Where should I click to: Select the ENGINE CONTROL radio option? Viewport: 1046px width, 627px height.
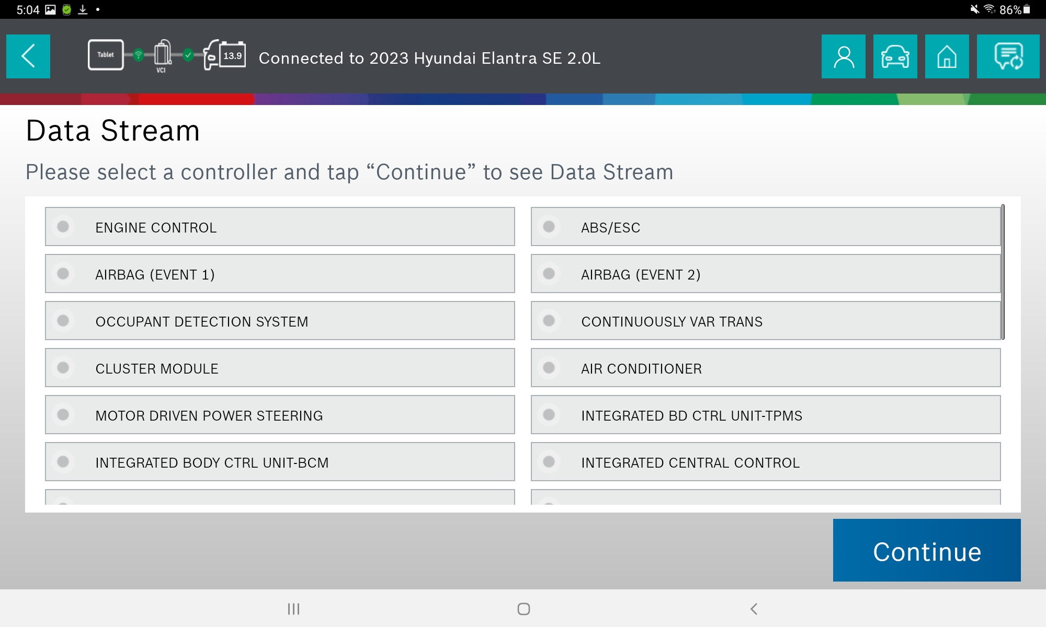[280, 227]
